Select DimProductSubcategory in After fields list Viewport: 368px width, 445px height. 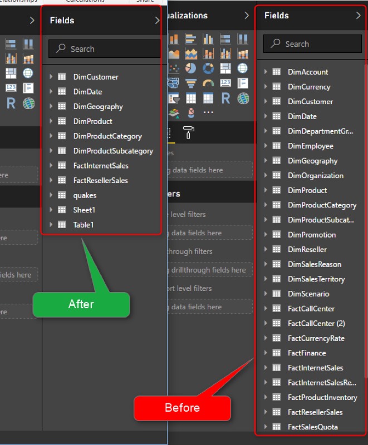113,151
